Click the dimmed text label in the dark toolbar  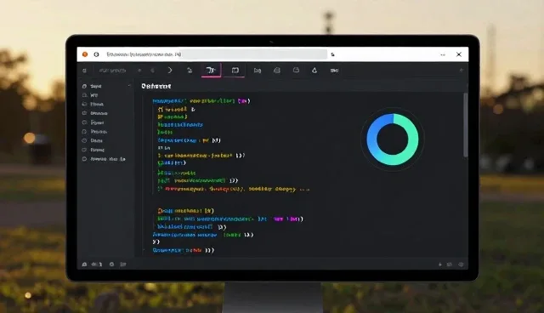coord(112,71)
